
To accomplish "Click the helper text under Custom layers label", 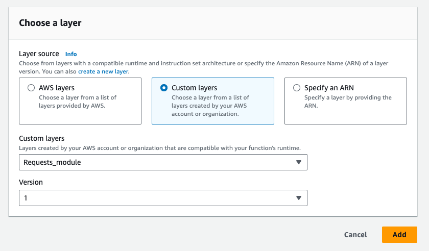I will coord(159,148).
